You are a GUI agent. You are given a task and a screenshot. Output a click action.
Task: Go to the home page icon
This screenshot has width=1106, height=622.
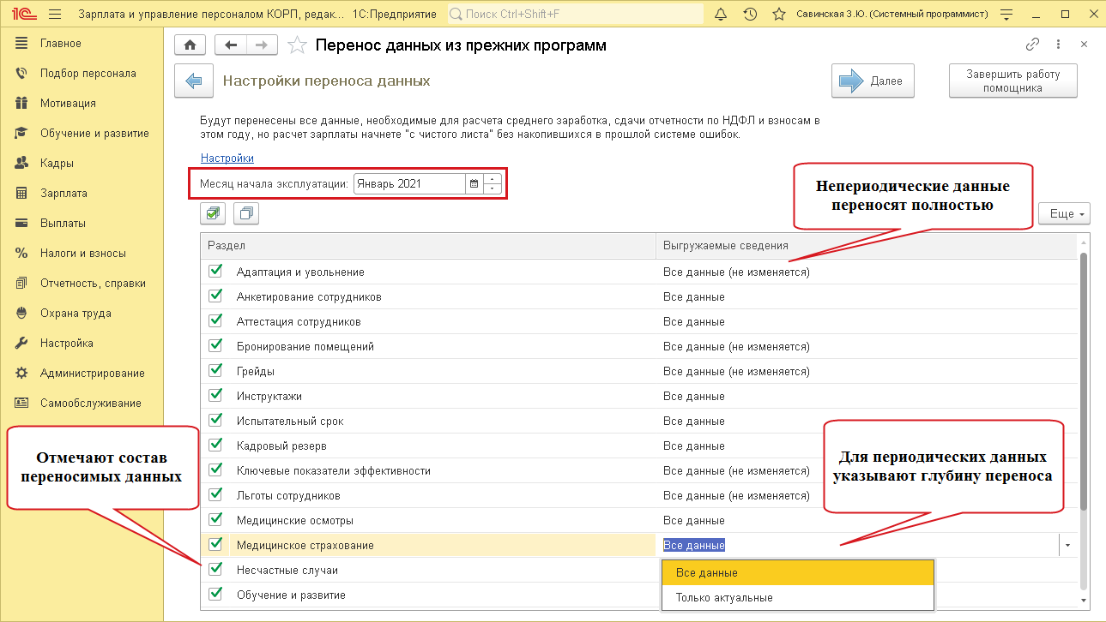pyautogui.click(x=190, y=45)
